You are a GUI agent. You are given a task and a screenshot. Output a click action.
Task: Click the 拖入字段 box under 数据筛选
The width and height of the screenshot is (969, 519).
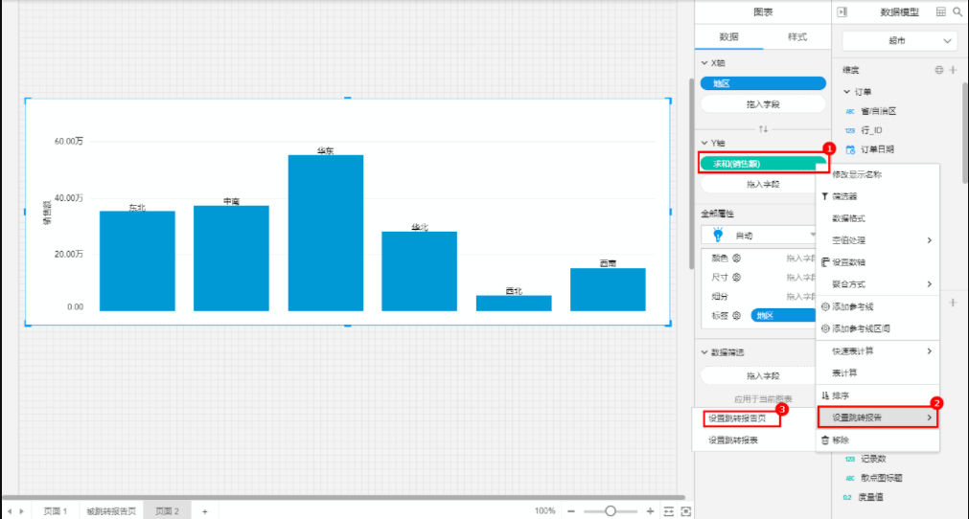(759, 375)
